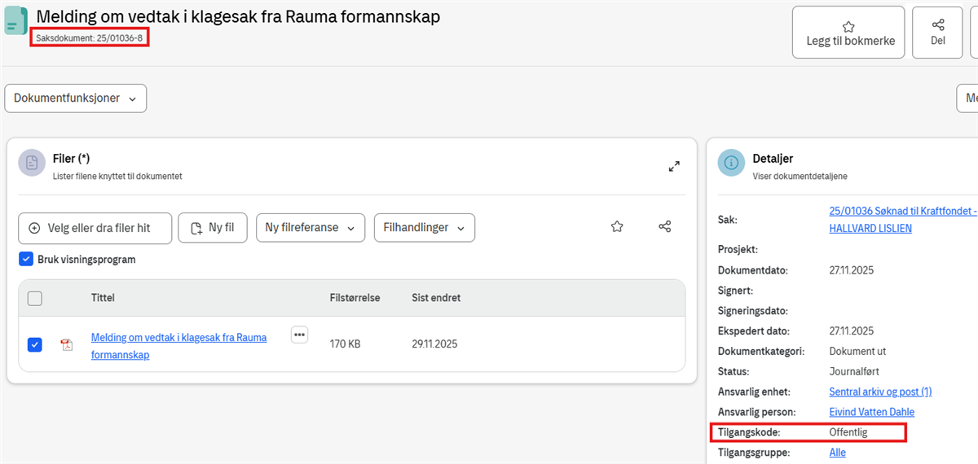Image resolution: width=978 pixels, height=464 pixels.
Task: Disable the Bruk visningsprogram checkbox
Action: [25, 260]
